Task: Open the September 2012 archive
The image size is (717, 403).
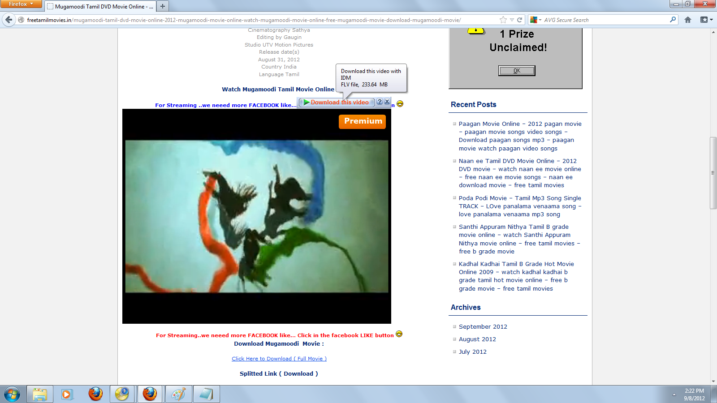Action: pyautogui.click(x=483, y=327)
